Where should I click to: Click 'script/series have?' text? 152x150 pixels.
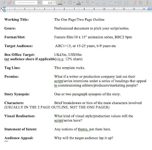68,120
